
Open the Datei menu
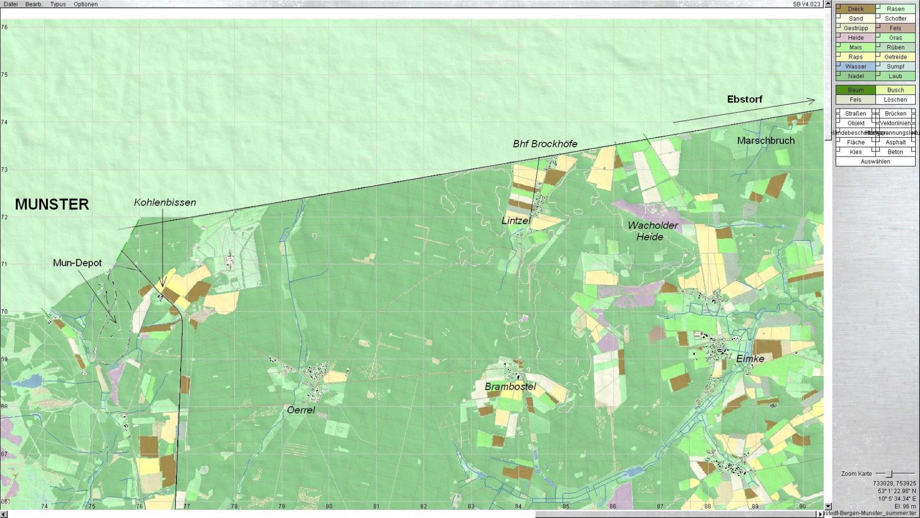[10, 4]
